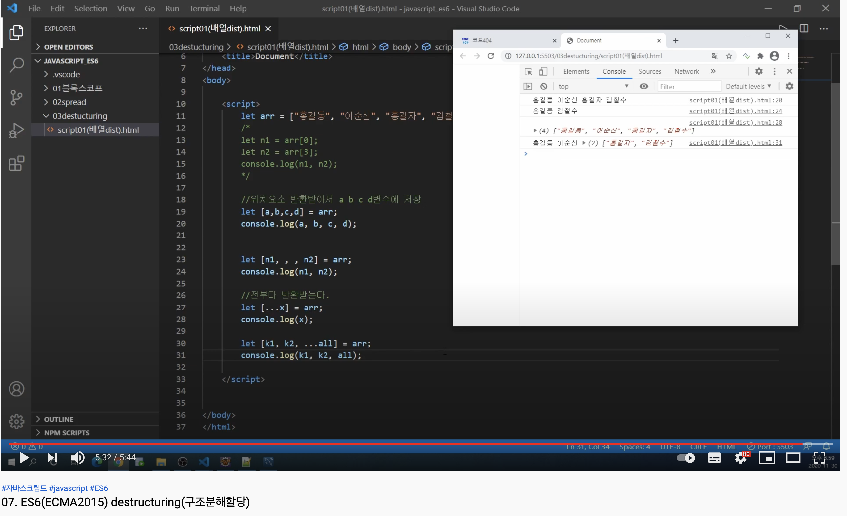Toggle YouTube autoplay switch

tap(685, 458)
